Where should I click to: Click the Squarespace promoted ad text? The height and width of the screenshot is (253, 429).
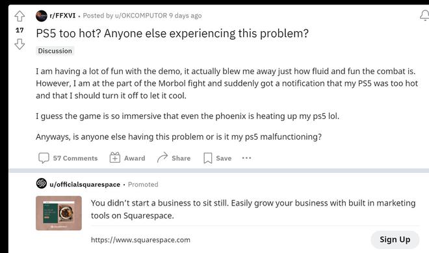253,209
